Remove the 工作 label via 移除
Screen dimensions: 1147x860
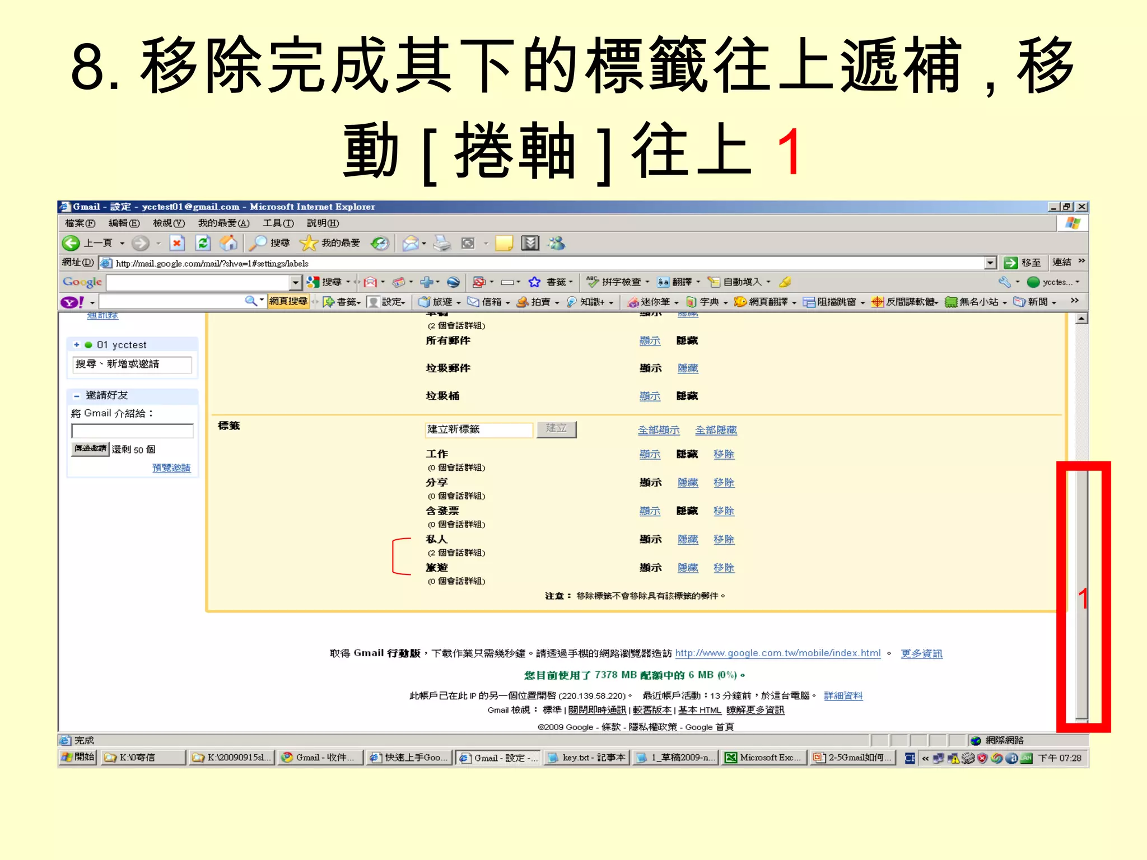click(724, 454)
